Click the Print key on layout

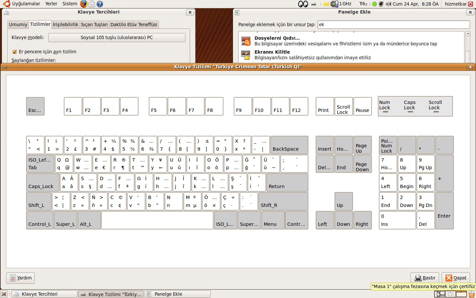click(x=325, y=106)
